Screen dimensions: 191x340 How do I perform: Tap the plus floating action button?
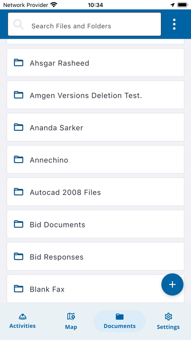(172, 284)
